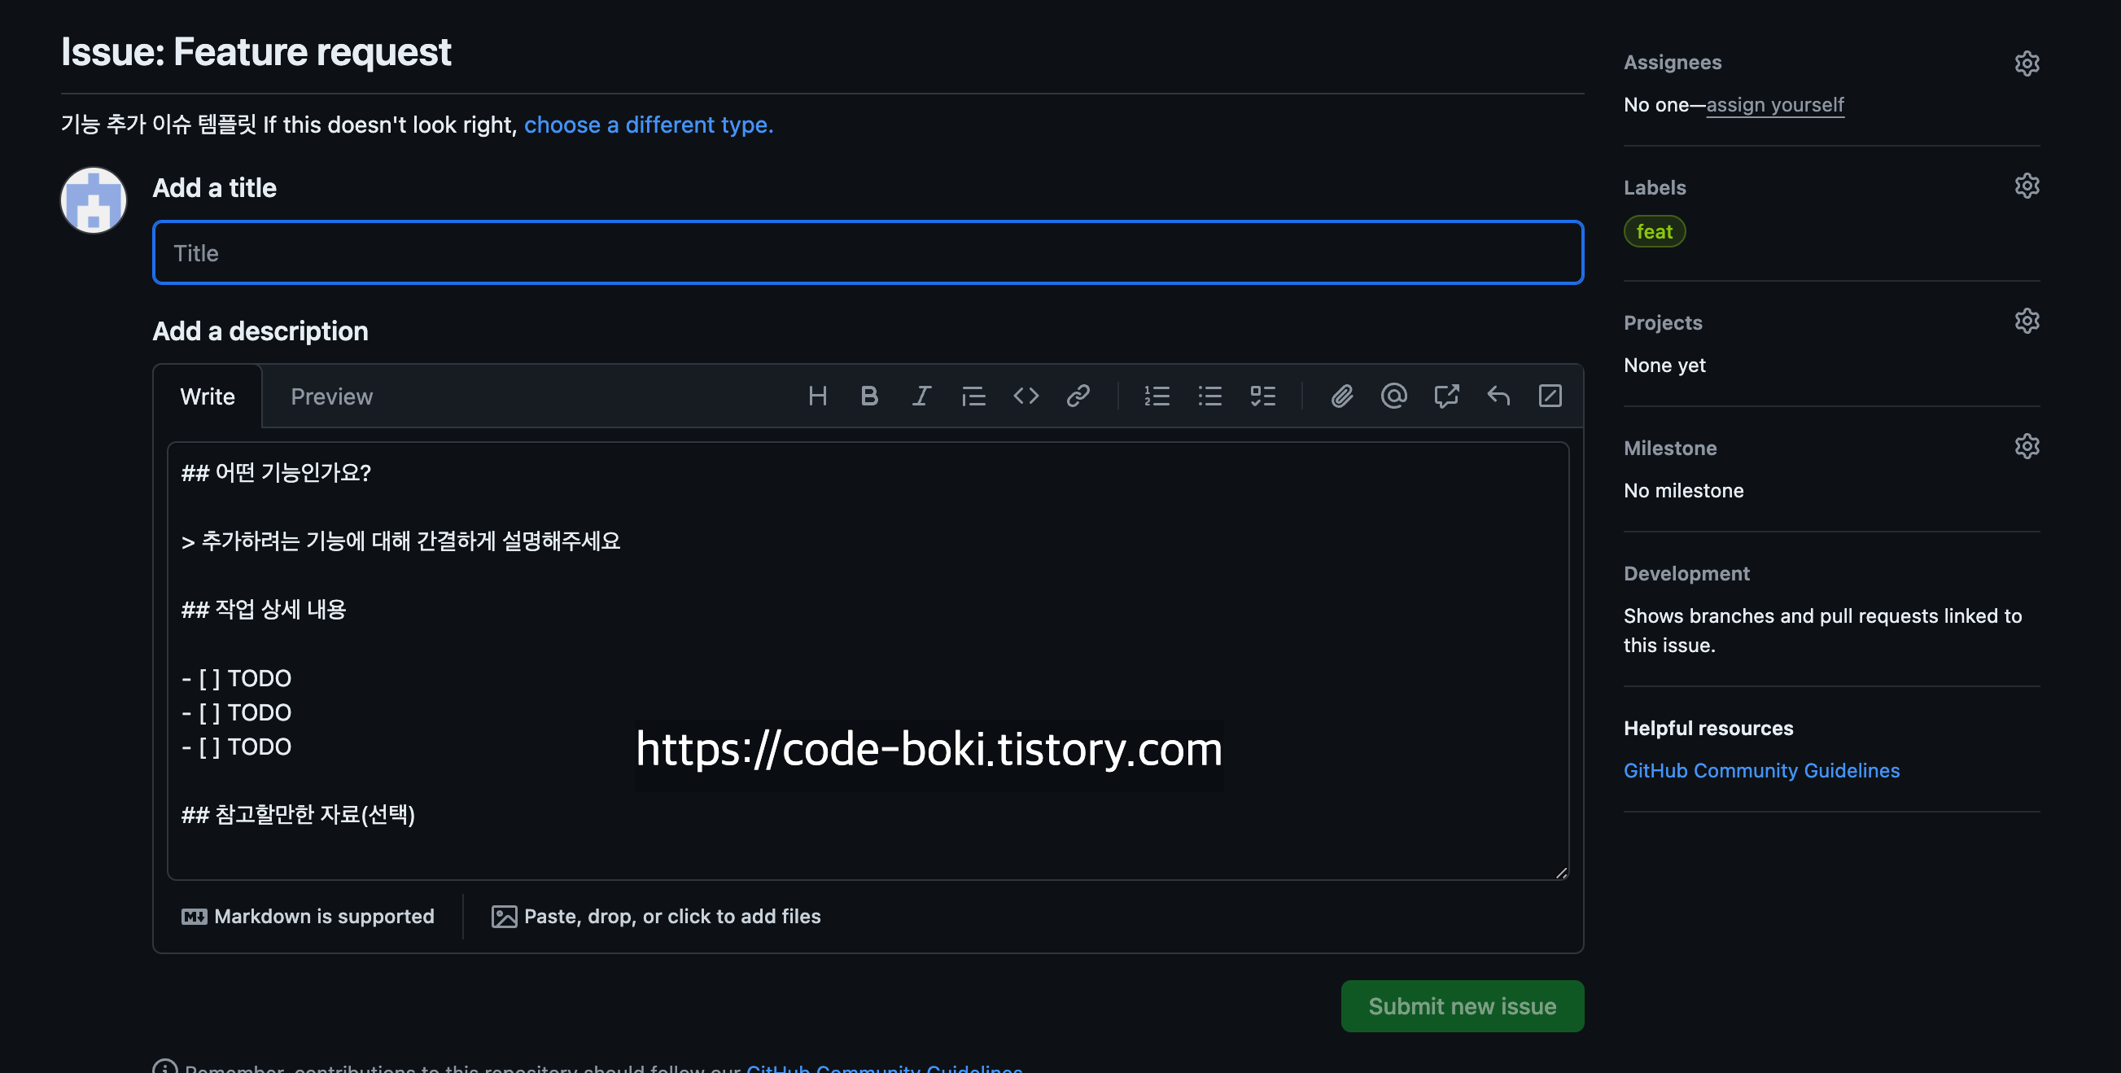Screen dimensions: 2121x1073
Task: Insert a saved reply using the arrow icon
Action: point(1498,396)
